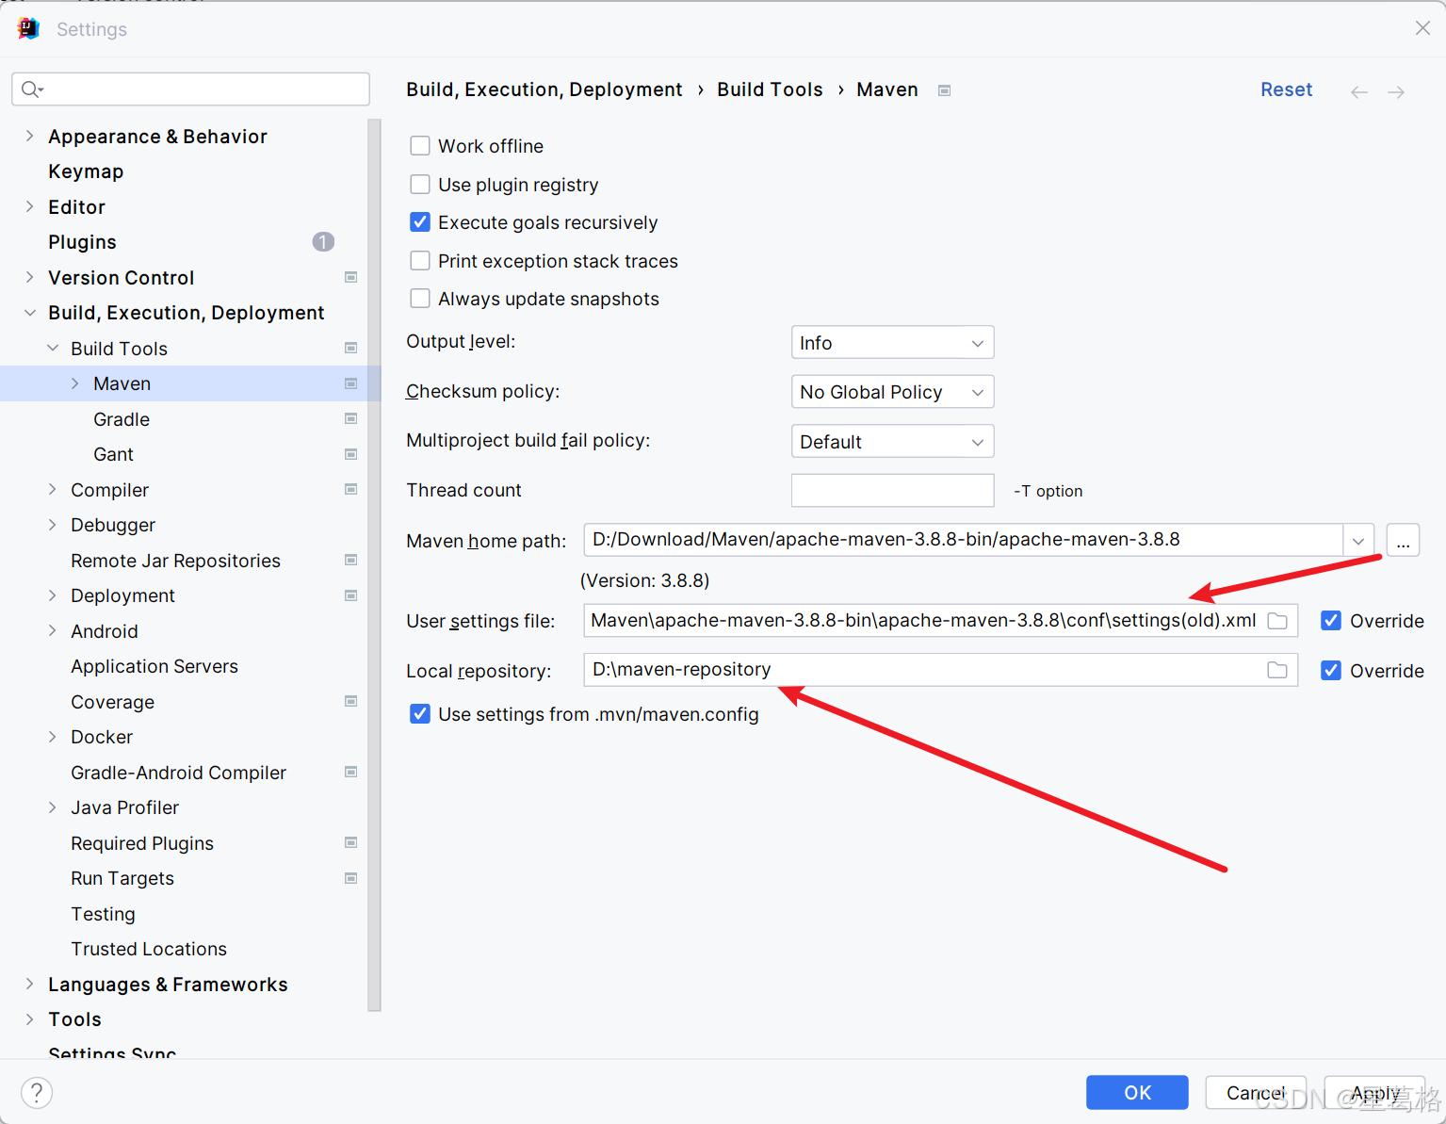Collapse the Build, Execution, Deployment section
The image size is (1446, 1124).
[29, 313]
